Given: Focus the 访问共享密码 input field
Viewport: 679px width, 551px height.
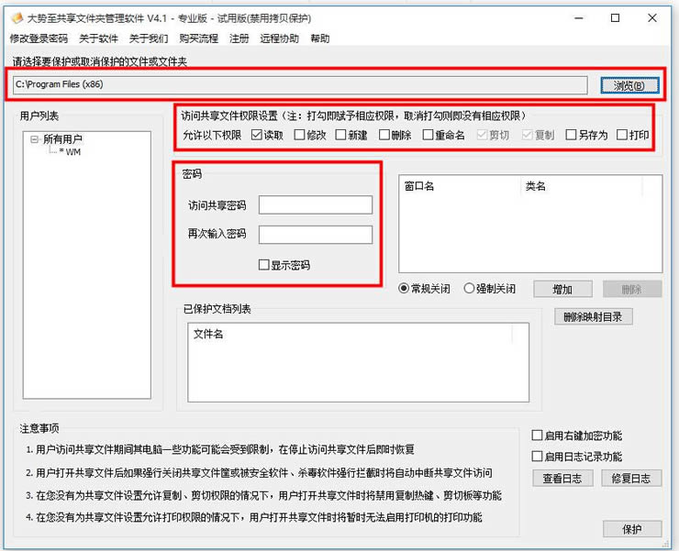Looking at the screenshot, I should [316, 204].
